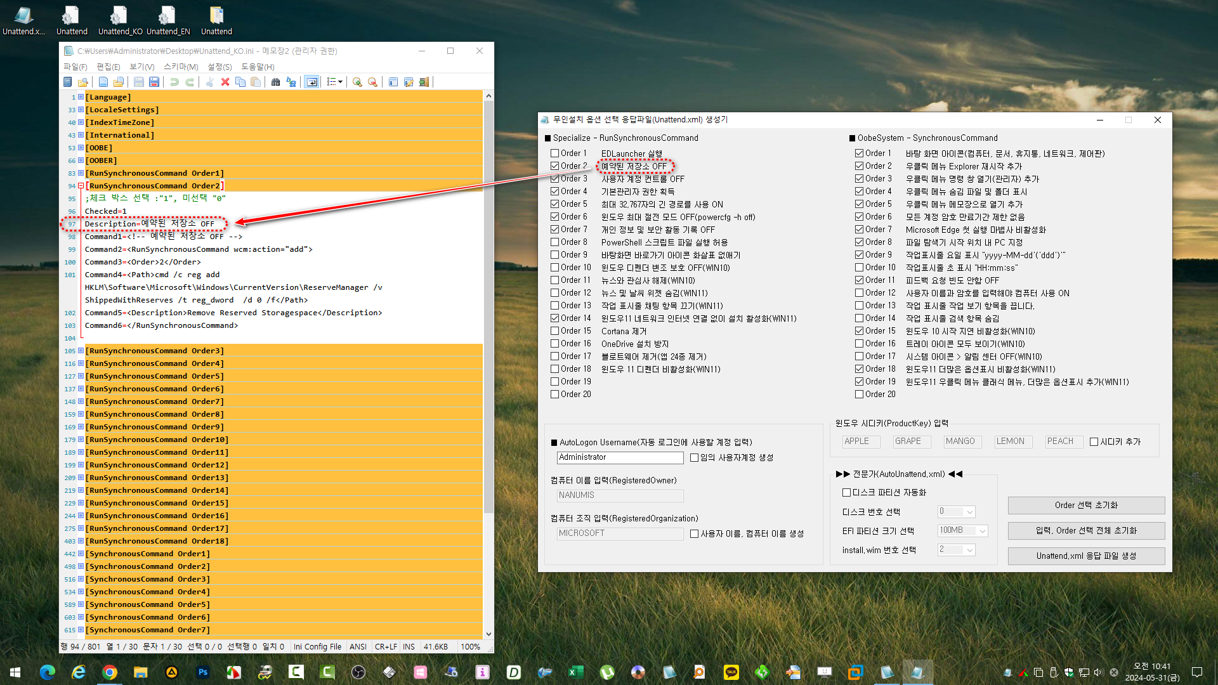Click Order 선택 초기화 button
Image resolution: width=1218 pixels, height=685 pixels.
pos(1086,505)
